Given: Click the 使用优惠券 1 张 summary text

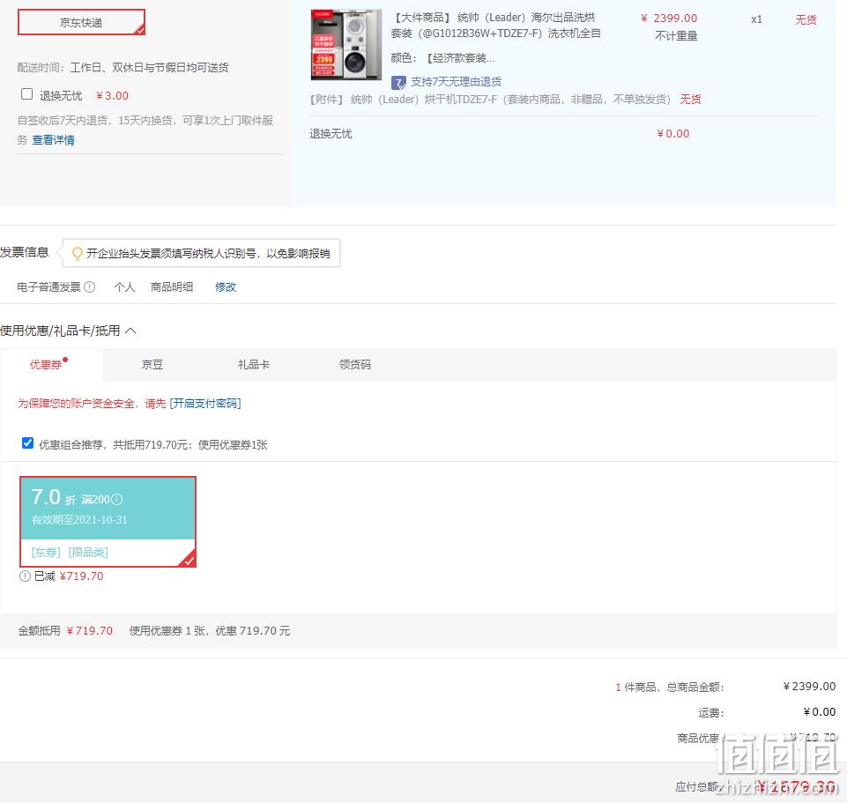Looking at the screenshot, I should [x=210, y=630].
